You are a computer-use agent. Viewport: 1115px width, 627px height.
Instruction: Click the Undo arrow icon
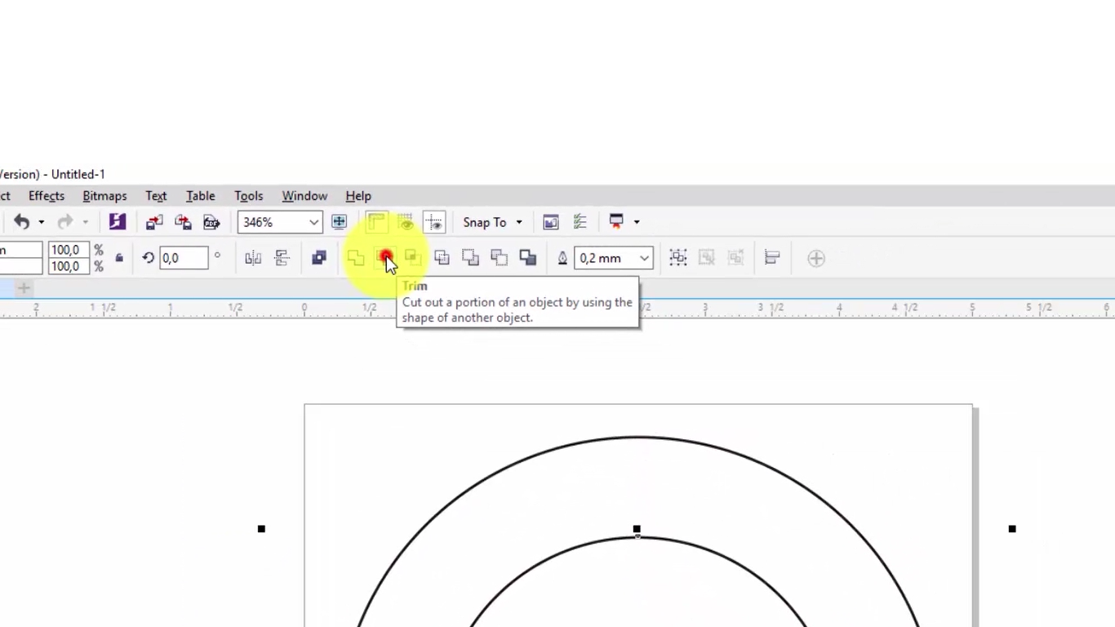tap(21, 222)
